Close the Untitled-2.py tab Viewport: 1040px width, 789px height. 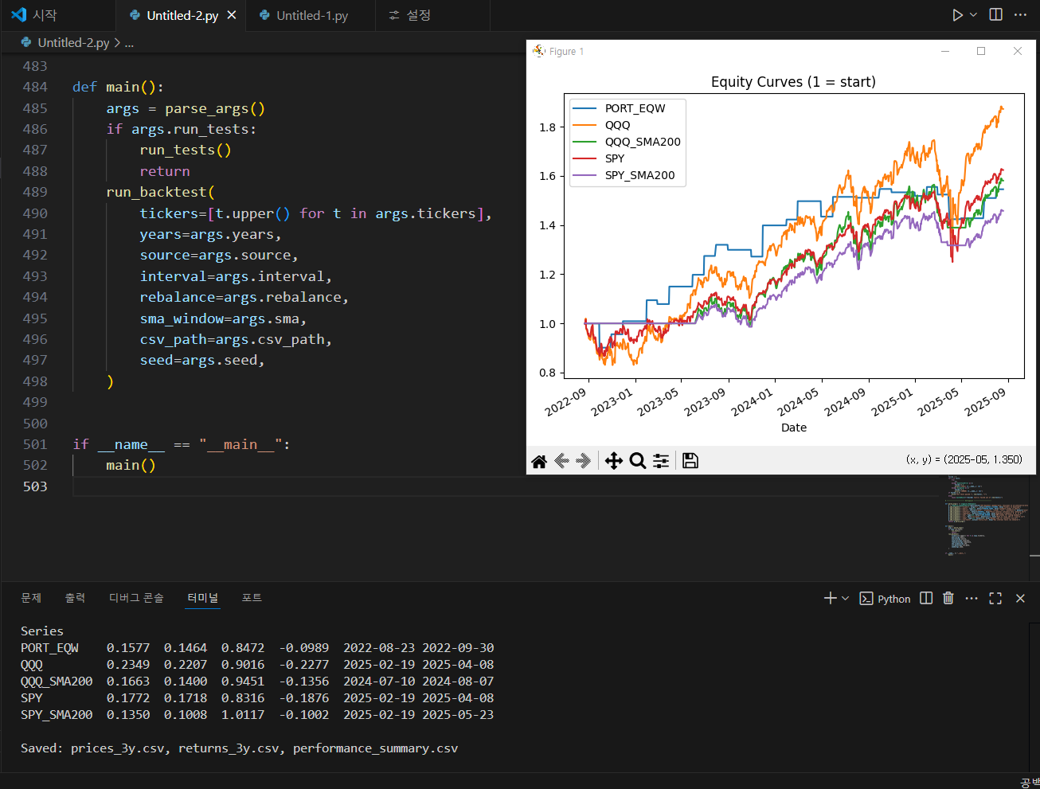pyautogui.click(x=232, y=15)
